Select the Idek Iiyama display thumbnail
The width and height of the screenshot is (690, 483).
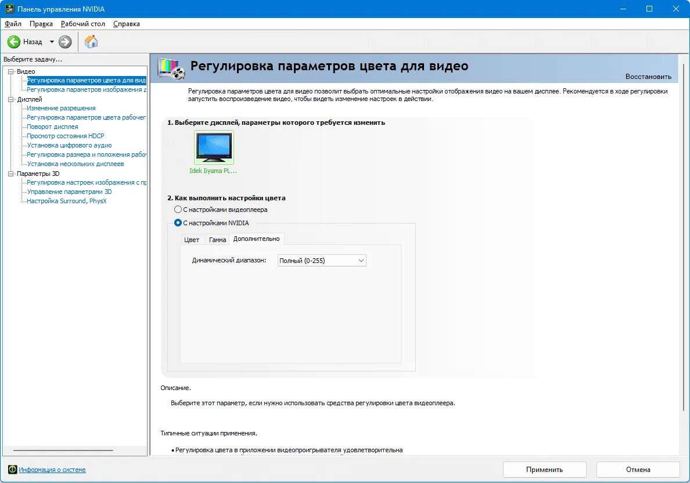point(214,147)
